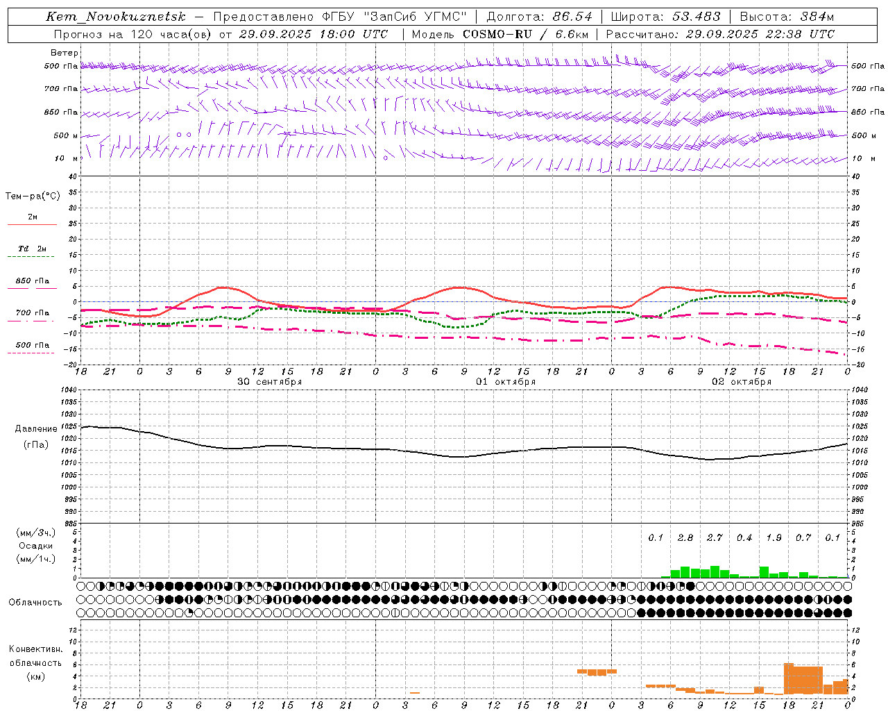Click the "Тем-ра(°C)" axis title
The height and width of the screenshot is (711, 888).
pos(33,196)
